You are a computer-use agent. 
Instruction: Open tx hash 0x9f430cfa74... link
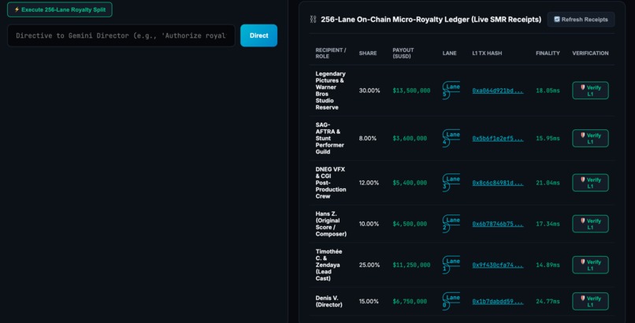click(x=497, y=265)
